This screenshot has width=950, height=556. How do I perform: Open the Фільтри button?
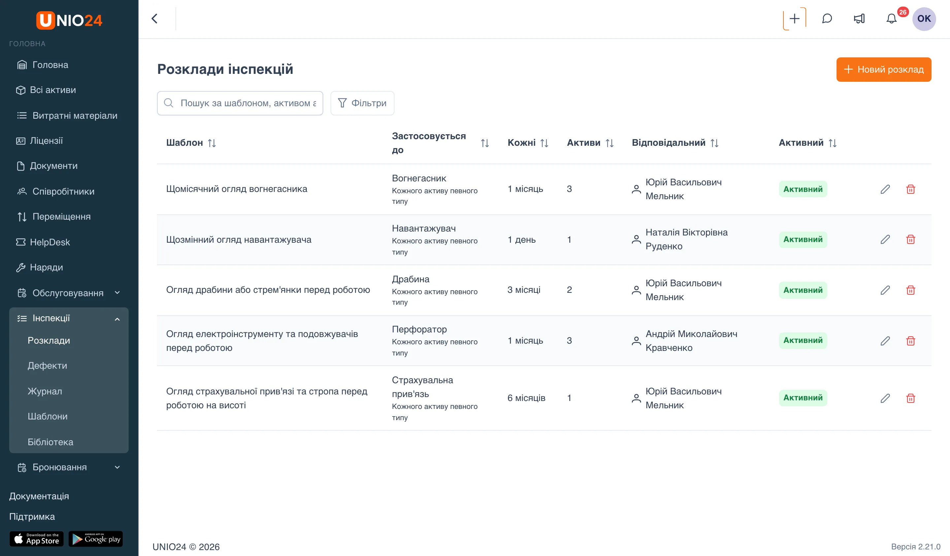coord(362,103)
